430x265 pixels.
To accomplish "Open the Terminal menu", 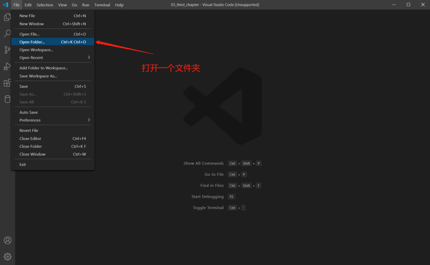I will click(102, 5).
